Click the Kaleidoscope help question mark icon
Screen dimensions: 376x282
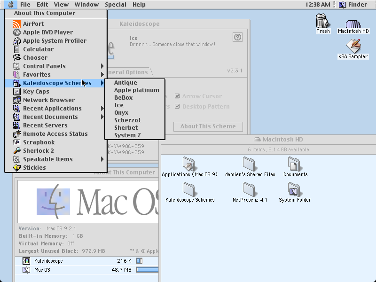(237, 37)
